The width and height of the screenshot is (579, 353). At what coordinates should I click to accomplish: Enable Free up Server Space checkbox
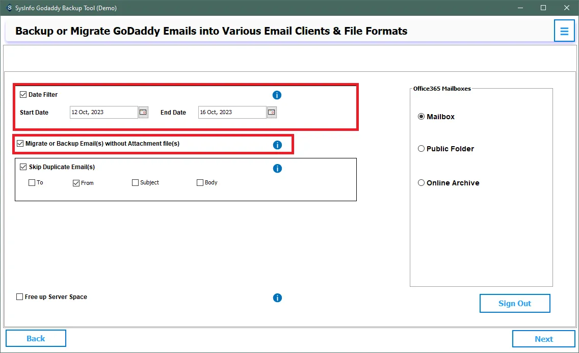(19, 296)
